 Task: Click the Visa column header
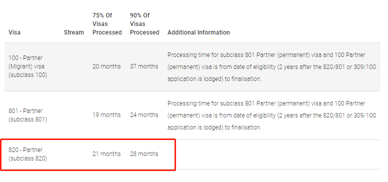[14, 32]
